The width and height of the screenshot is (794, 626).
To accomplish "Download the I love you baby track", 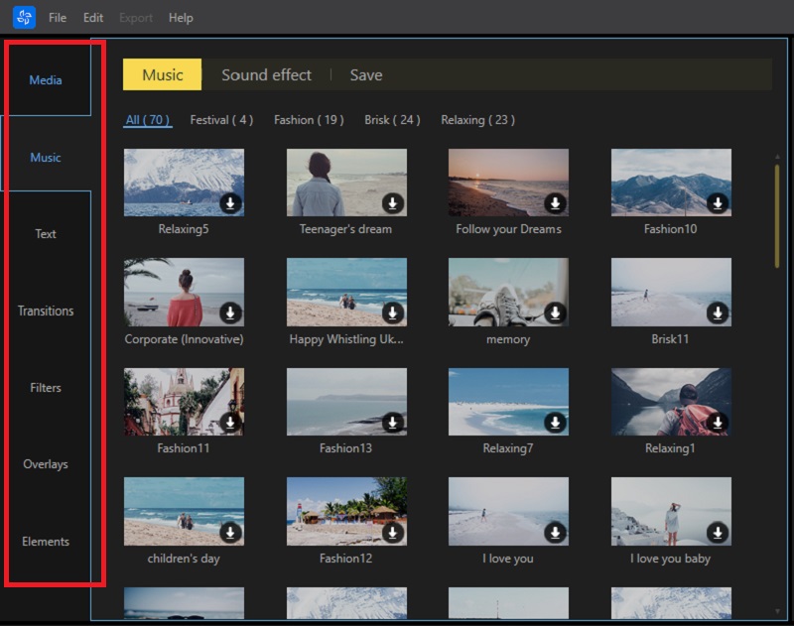I will point(718,533).
